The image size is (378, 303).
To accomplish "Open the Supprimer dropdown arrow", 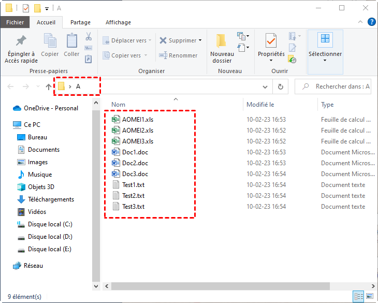I will coord(200,40).
